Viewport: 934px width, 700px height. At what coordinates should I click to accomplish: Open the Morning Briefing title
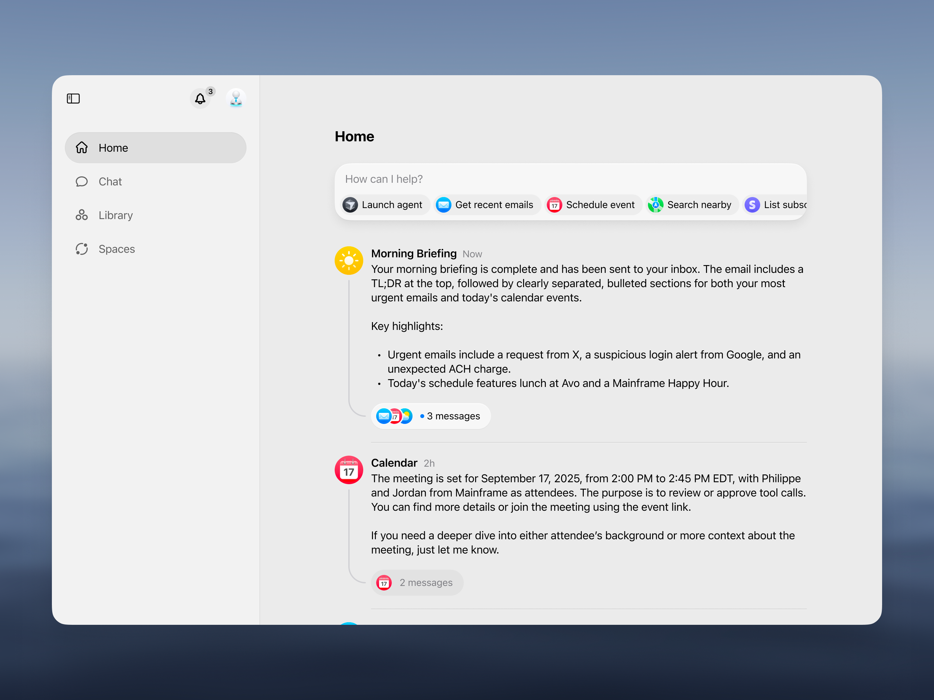tap(414, 253)
